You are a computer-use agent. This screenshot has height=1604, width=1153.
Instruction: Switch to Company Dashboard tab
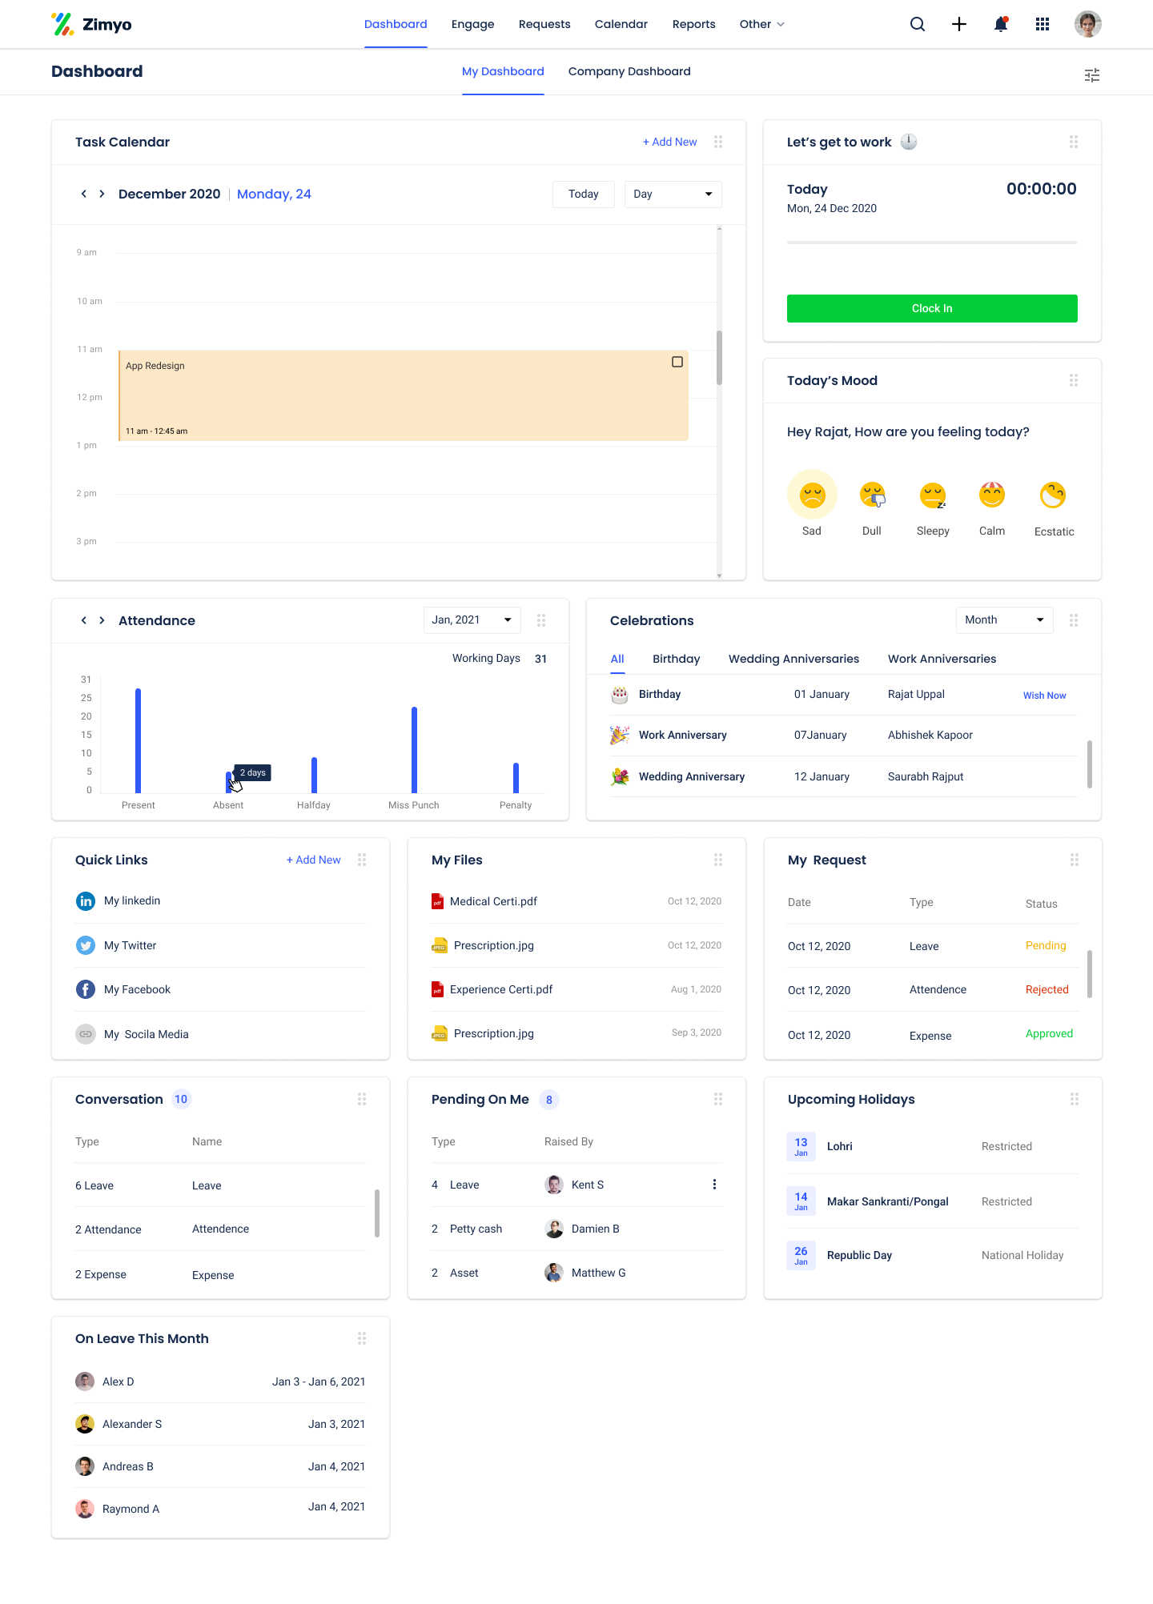(x=629, y=71)
